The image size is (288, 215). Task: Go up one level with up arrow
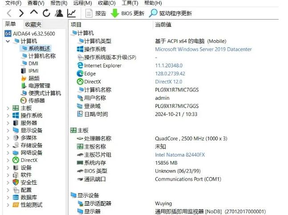[x=34, y=12]
